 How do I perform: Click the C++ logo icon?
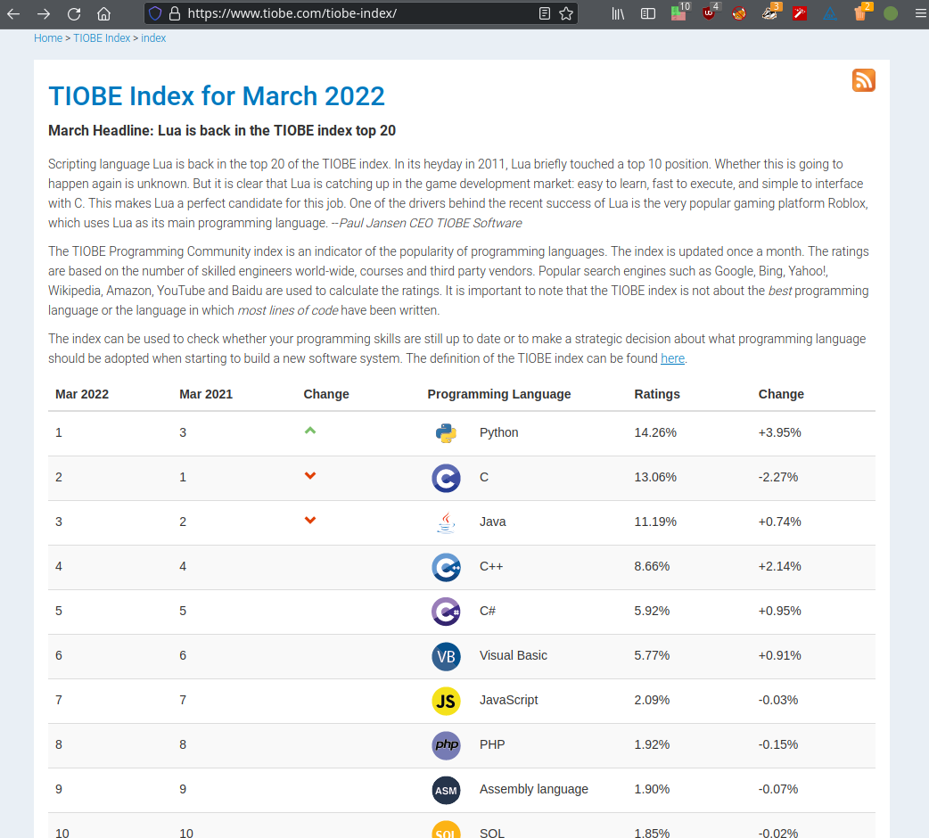(446, 567)
